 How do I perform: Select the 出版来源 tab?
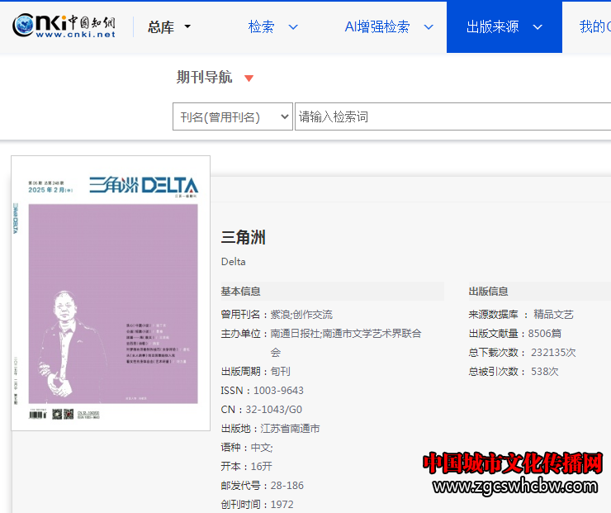[x=493, y=27]
